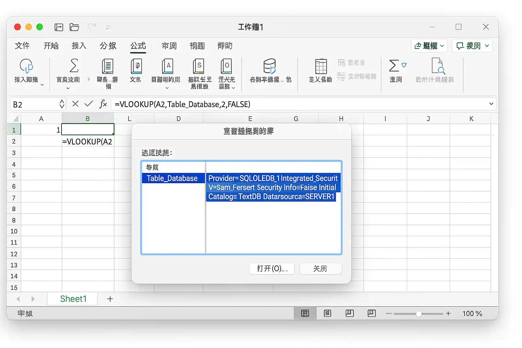Expand the formula bar chevron
The image size is (522, 348).
[x=491, y=104]
